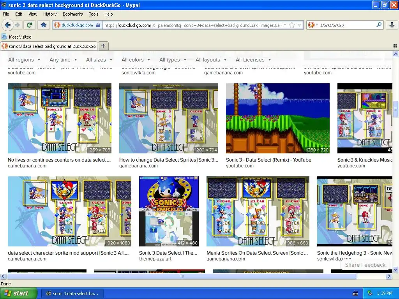Expand the Any time filter
Viewport: 399px width, 299px height.
click(63, 60)
